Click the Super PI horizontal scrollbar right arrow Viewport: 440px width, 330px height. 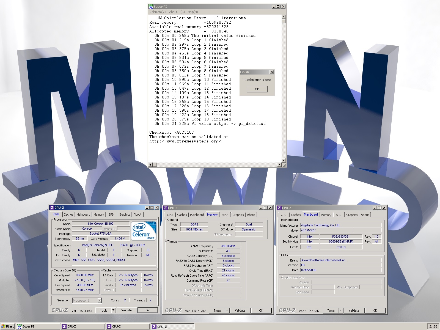[279, 165]
